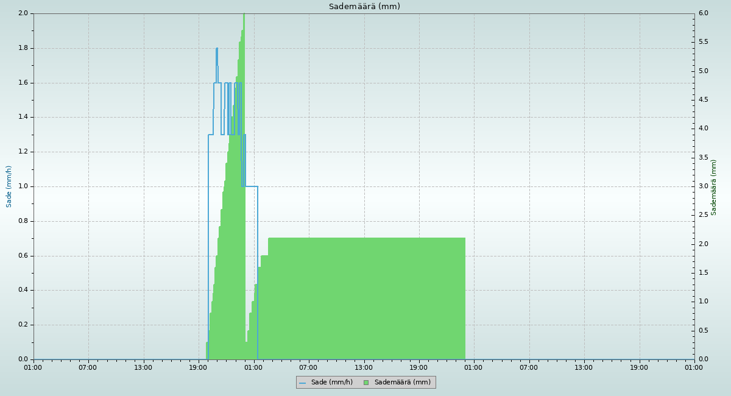Viewport: 731px width, 396px height.
Task: Click the 4.5 tick label on right axis
Action: click(x=703, y=100)
